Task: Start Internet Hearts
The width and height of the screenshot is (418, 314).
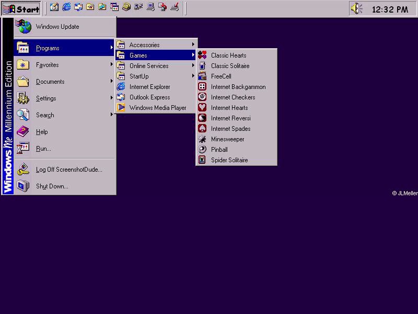Action: pos(237,108)
